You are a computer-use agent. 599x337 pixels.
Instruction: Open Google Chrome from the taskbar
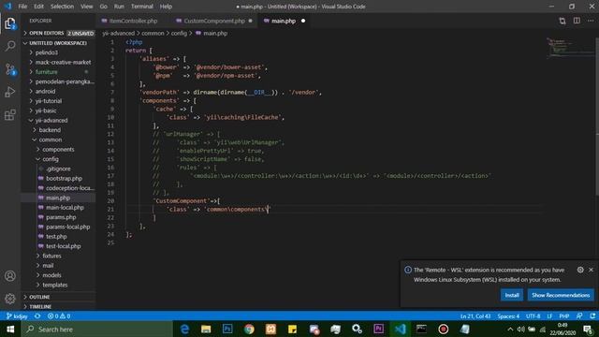[x=249, y=329]
